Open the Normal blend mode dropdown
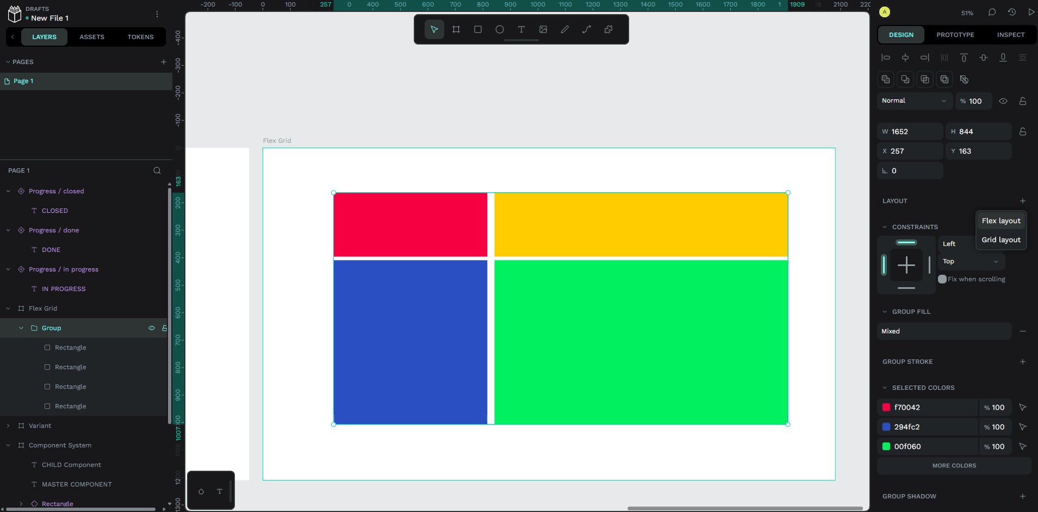This screenshot has height=512, width=1038. 913,101
